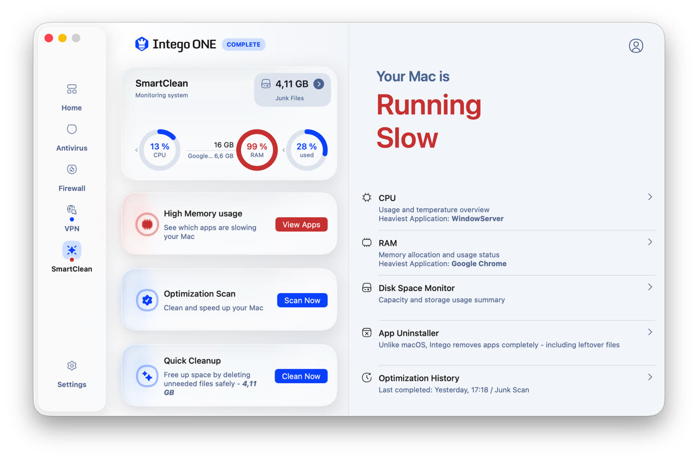Open the Home sidebar icon
The height and width of the screenshot is (460, 698).
click(x=71, y=89)
